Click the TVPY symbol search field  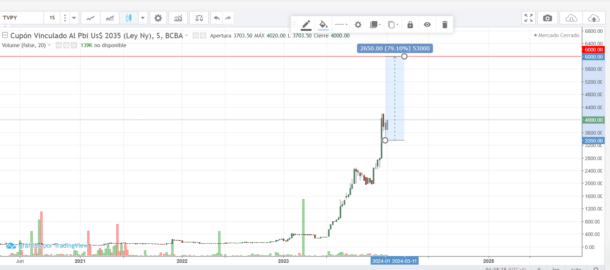coord(21,18)
